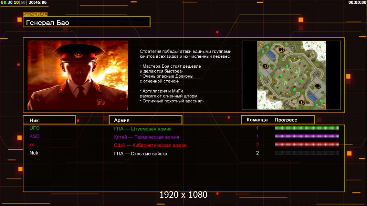The height and width of the screenshot is (206, 367).
Task: Click the "Ник:" column header
Action: pyautogui.click(x=49, y=120)
